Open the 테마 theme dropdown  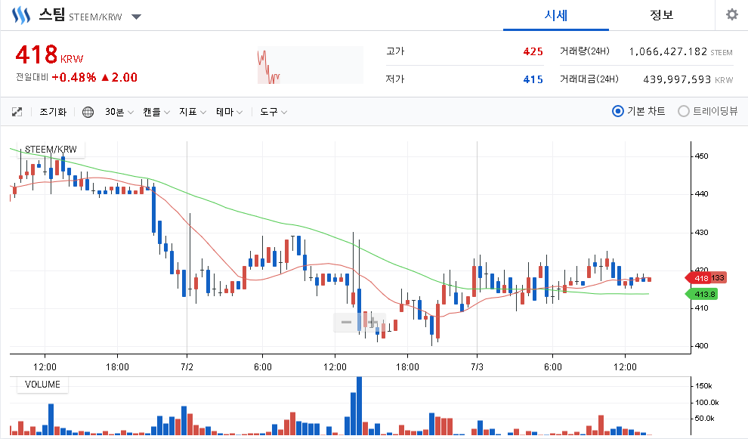tap(229, 112)
